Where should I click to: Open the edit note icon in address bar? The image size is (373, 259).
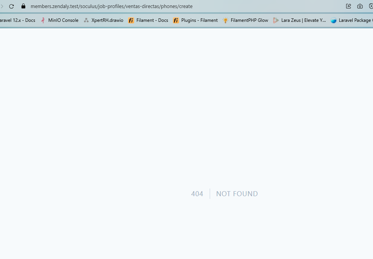tap(348, 7)
